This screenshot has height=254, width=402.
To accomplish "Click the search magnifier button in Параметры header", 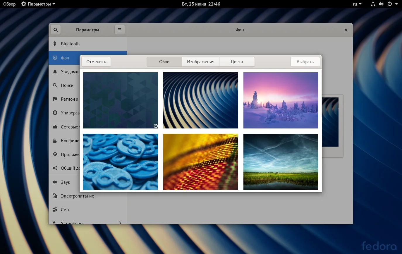I will (x=56, y=30).
